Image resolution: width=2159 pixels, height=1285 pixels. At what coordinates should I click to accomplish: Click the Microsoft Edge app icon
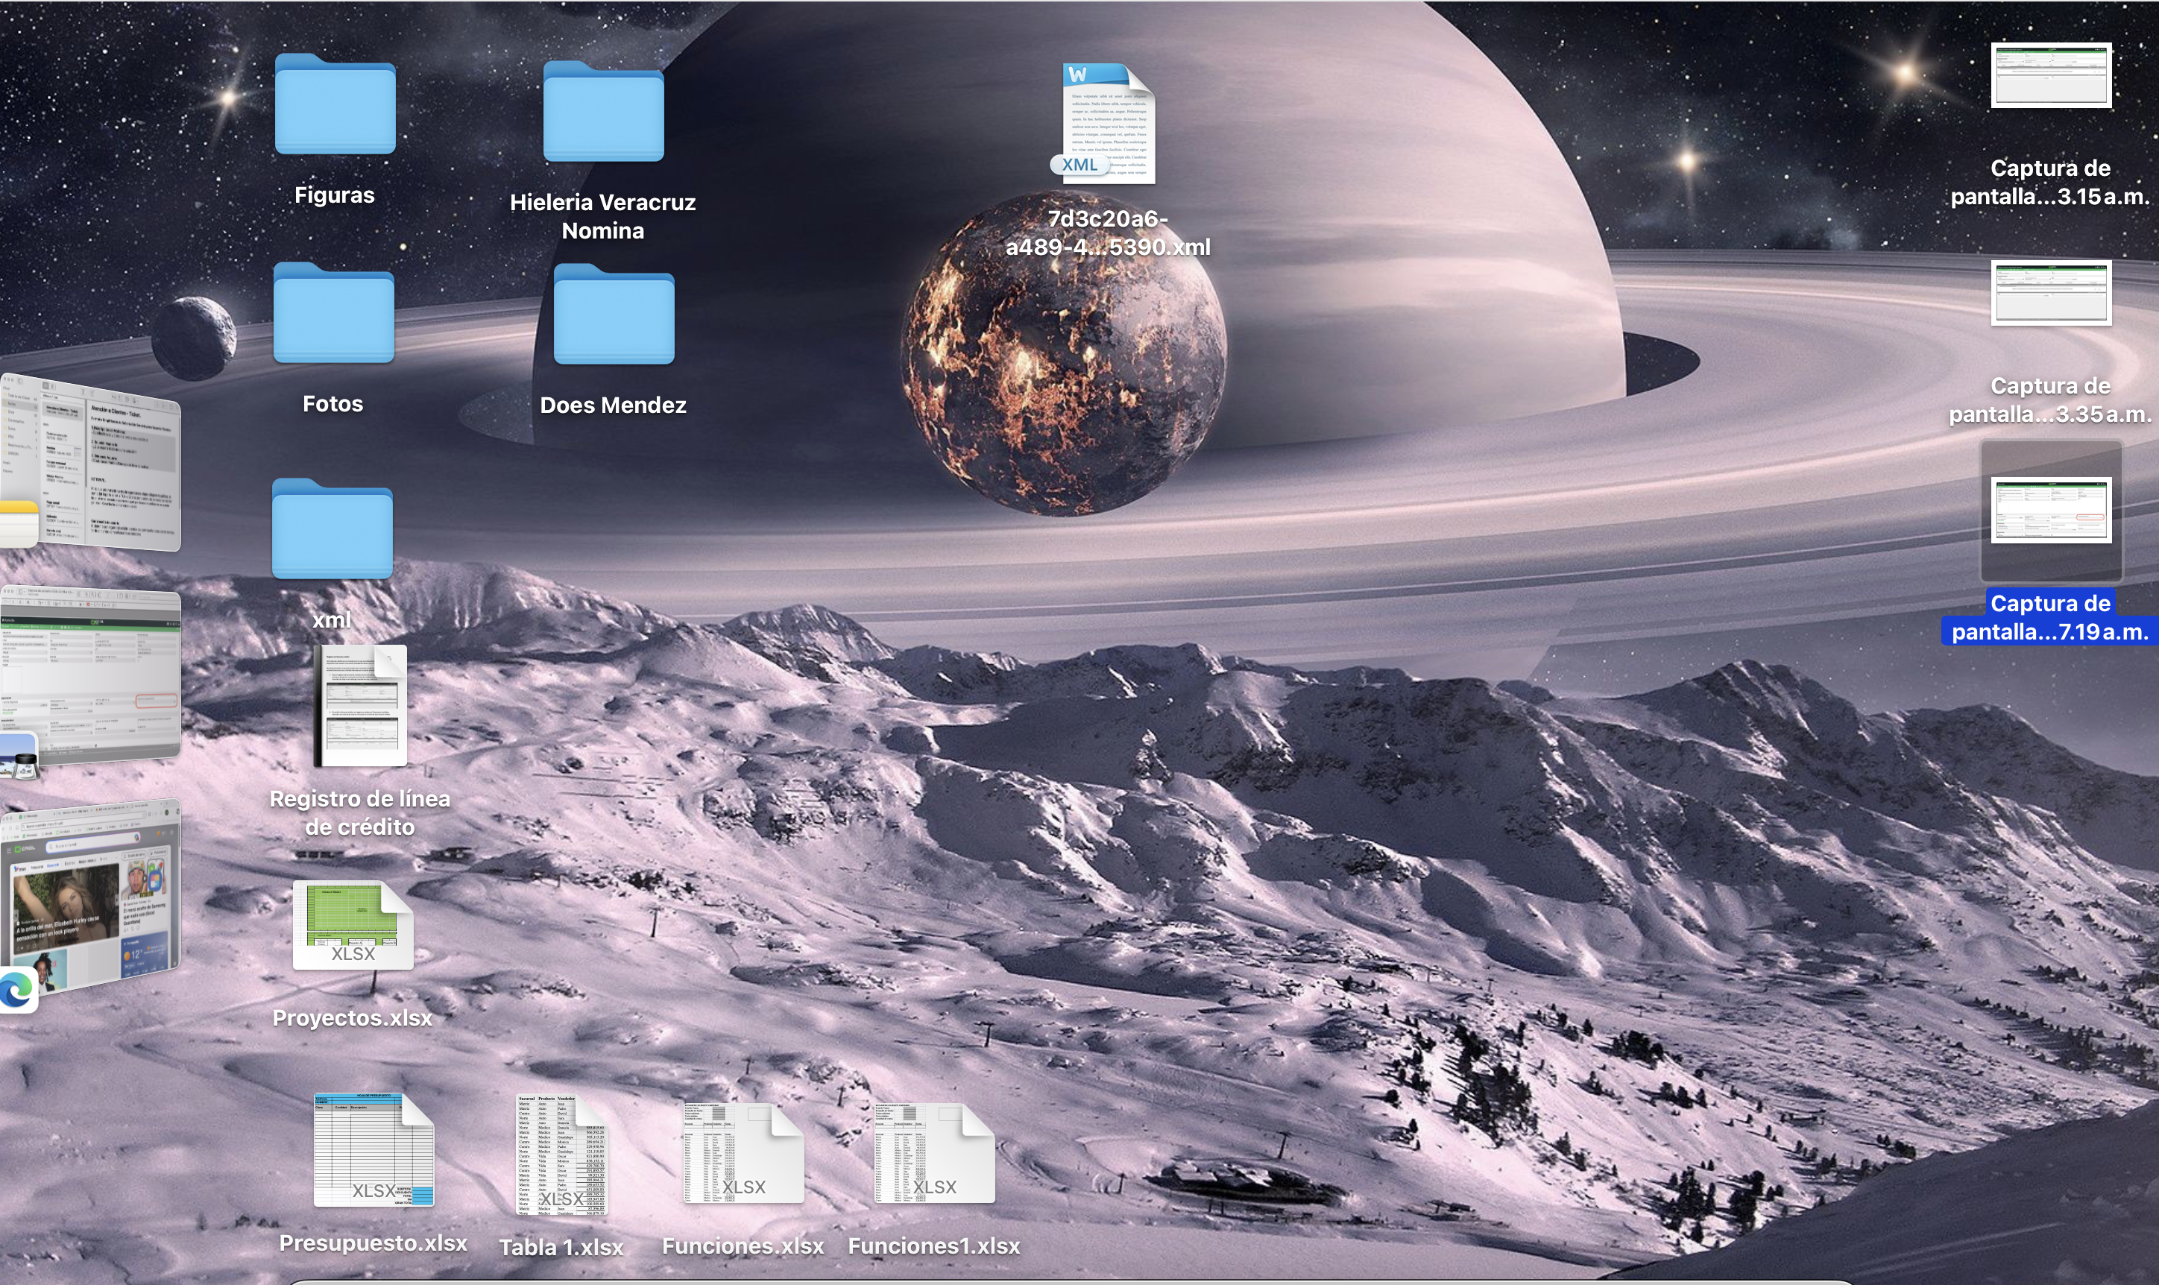(x=17, y=991)
